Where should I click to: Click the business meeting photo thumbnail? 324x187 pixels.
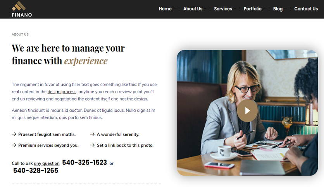[x=247, y=113]
